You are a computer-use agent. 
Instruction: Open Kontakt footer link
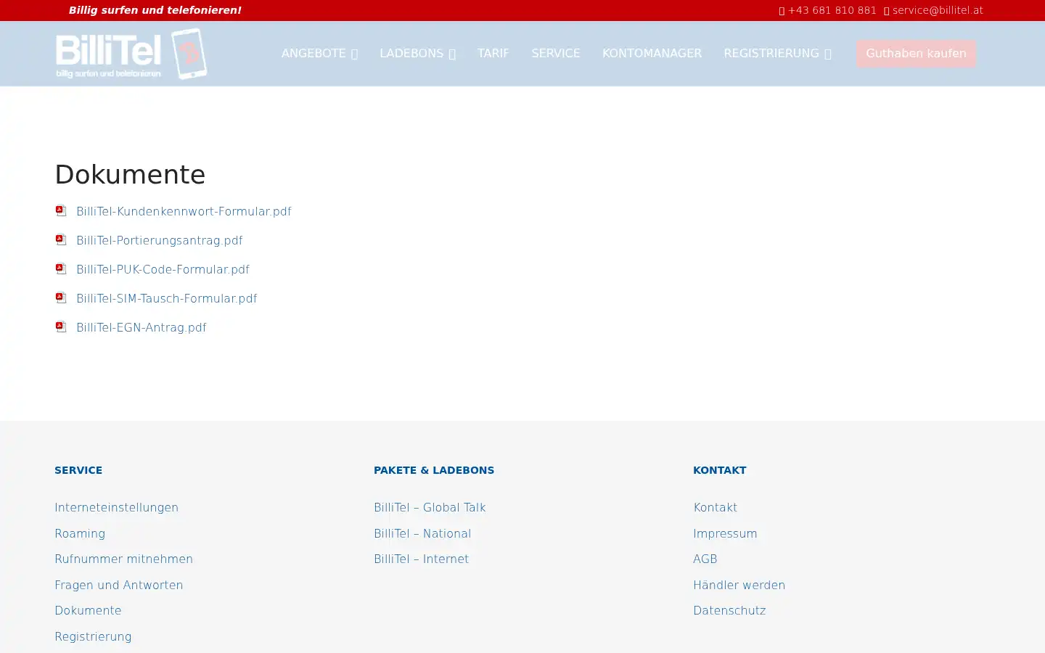[715, 507]
